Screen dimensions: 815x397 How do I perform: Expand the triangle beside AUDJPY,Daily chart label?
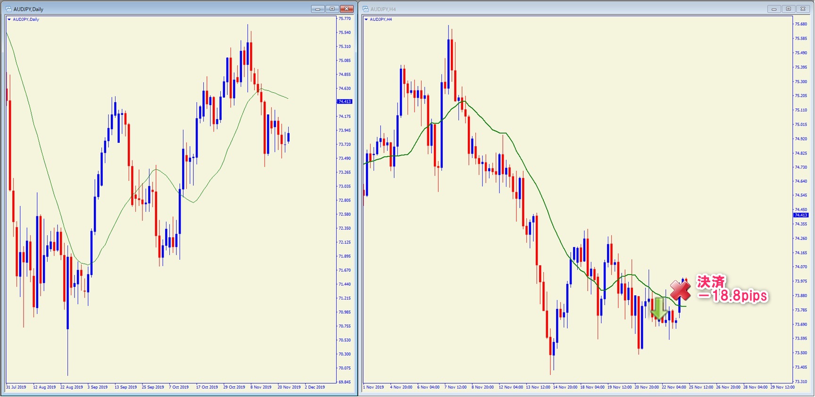pyautogui.click(x=9, y=20)
